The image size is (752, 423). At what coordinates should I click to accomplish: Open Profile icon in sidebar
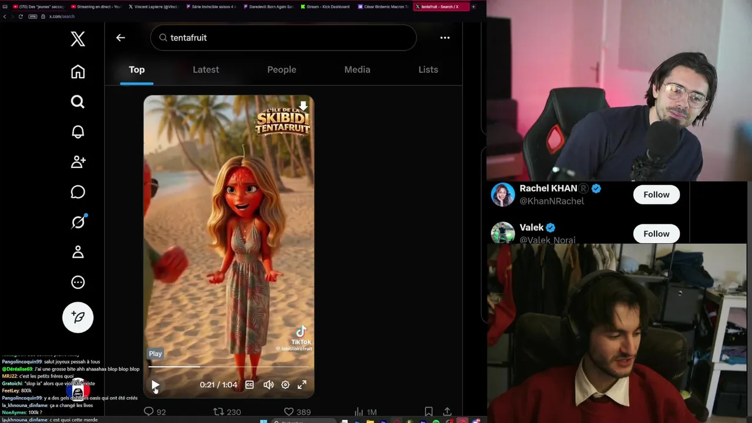click(x=78, y=252)
